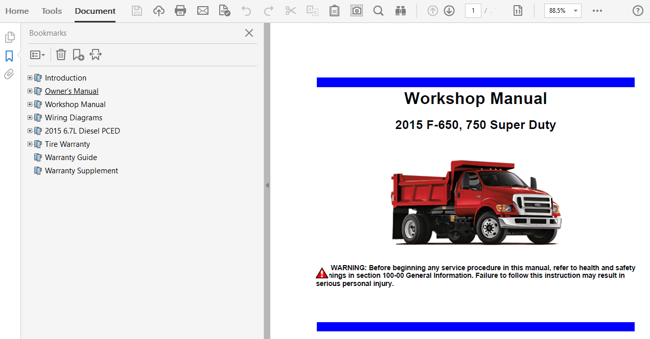Viewport: 650px width, 339px height.
Task: Click the page number input field
Action: [x=473, y=11]
